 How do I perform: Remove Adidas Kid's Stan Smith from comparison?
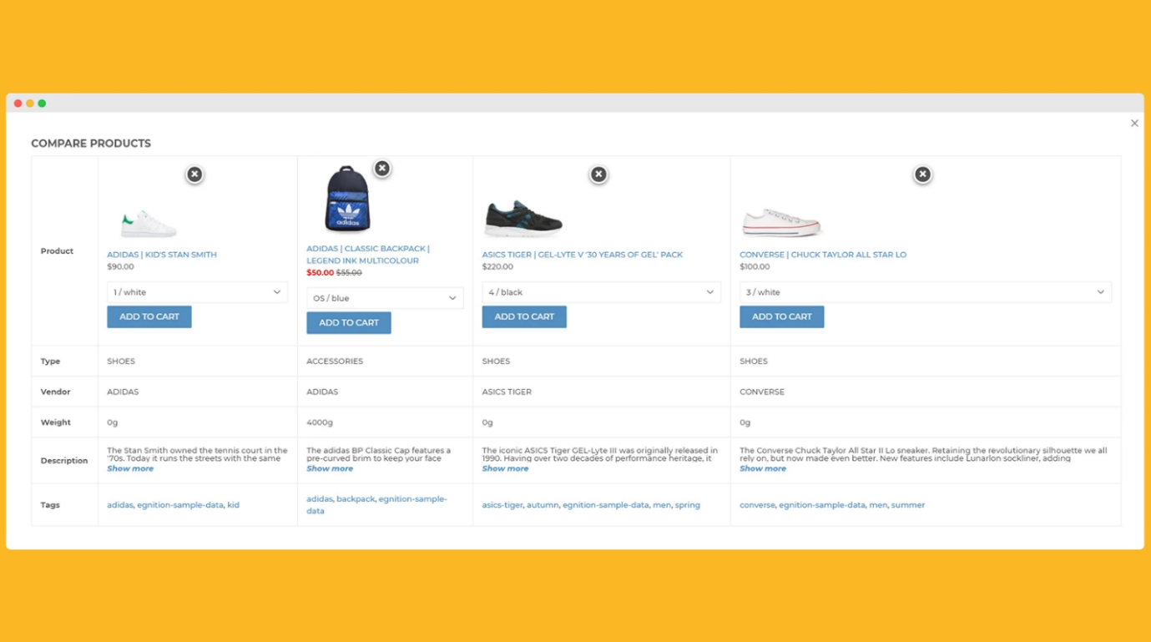pyautogui.click(x=194, y=174)
